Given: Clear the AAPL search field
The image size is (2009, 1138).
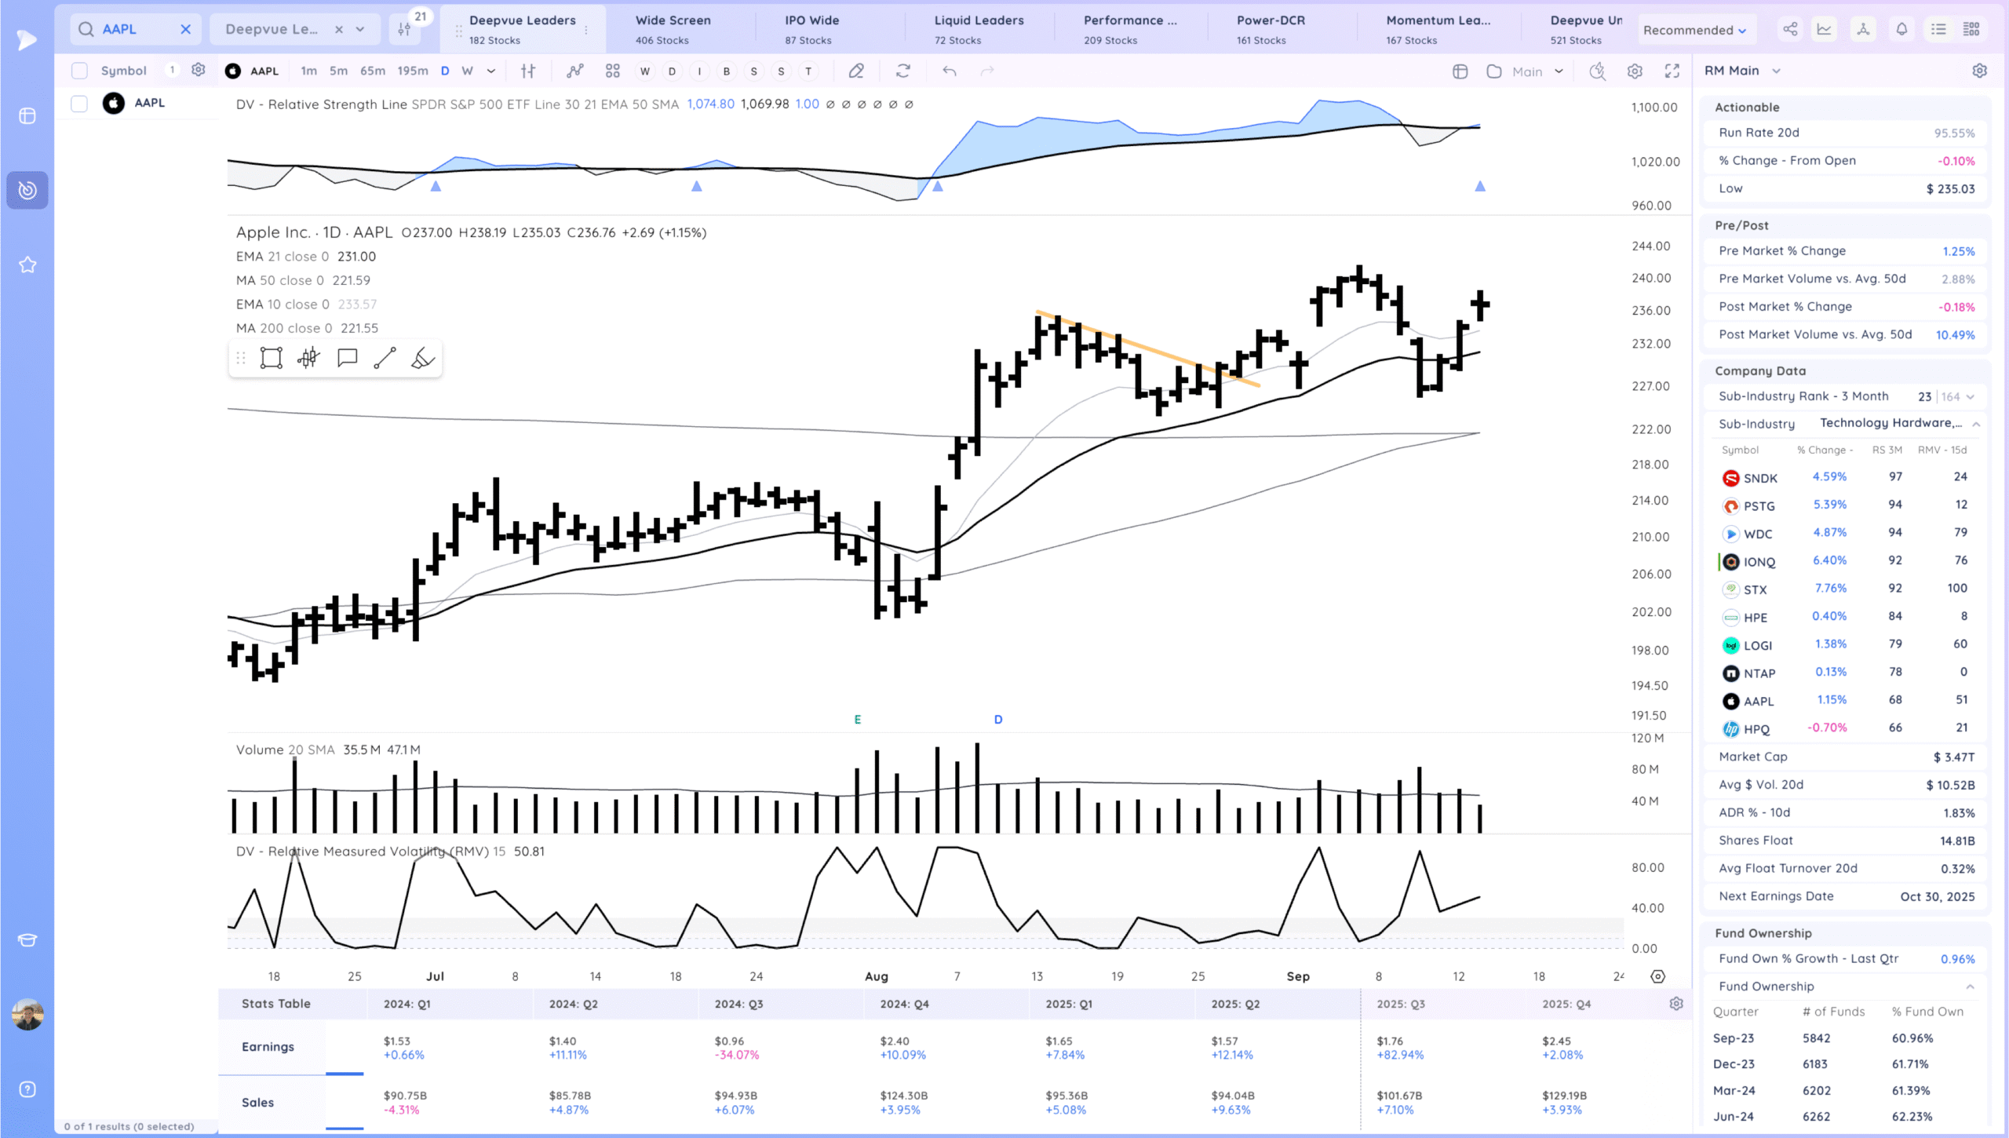Looking at the screenshot, I should (x=185, y=29).
